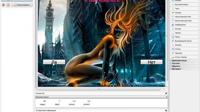This screenshot has width=200, height=112.
Task: Click the right arrow of horizontal scrollbar
Action: point(164,89)
